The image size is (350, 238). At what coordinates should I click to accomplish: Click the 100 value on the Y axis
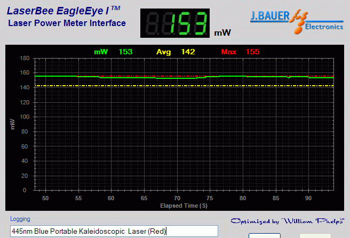point(25,117)
